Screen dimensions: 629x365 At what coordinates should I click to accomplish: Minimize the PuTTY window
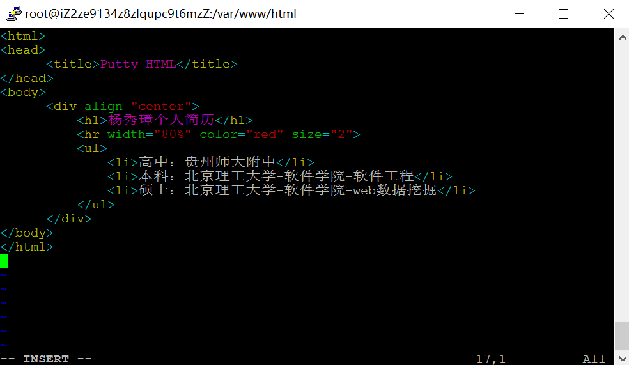click(520, 13)
